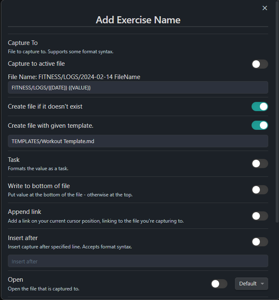Disable Create file with given template

(x=259, y=125)
